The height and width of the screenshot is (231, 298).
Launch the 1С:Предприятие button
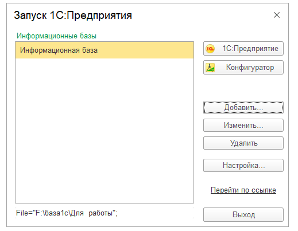243,49
